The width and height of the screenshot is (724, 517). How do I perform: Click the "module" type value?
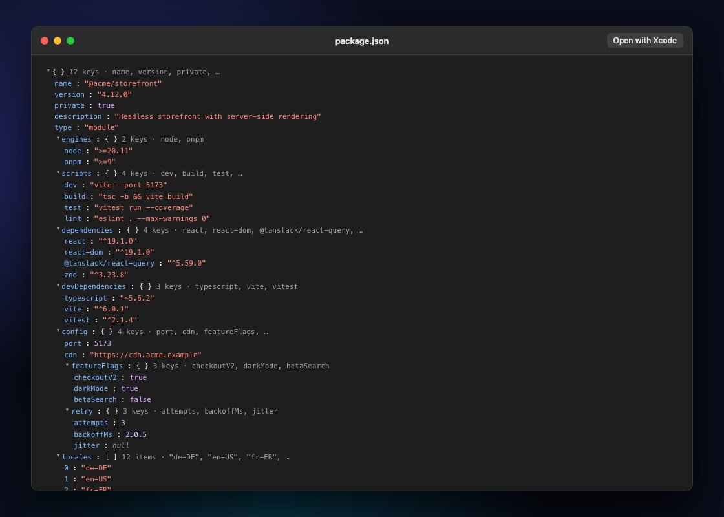tap(101, 128)
